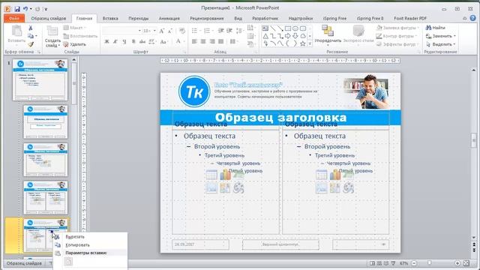This screenshot has height=270, width=480.
Task: Decrease list indent level
Action: coord(220,31)
